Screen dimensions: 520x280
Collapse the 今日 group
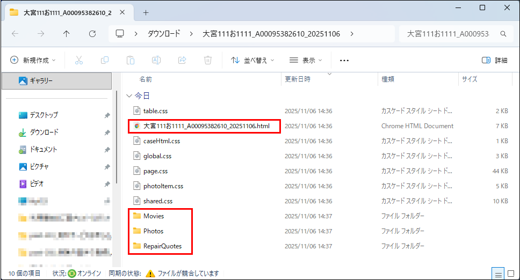(129, 95)
